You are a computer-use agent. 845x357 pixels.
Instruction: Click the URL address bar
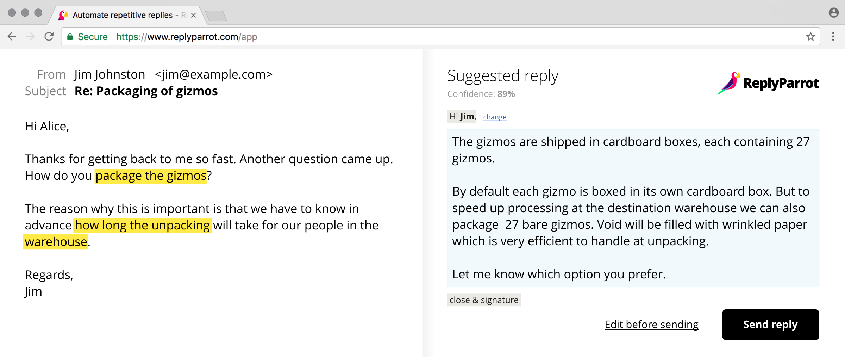(440, 37)
